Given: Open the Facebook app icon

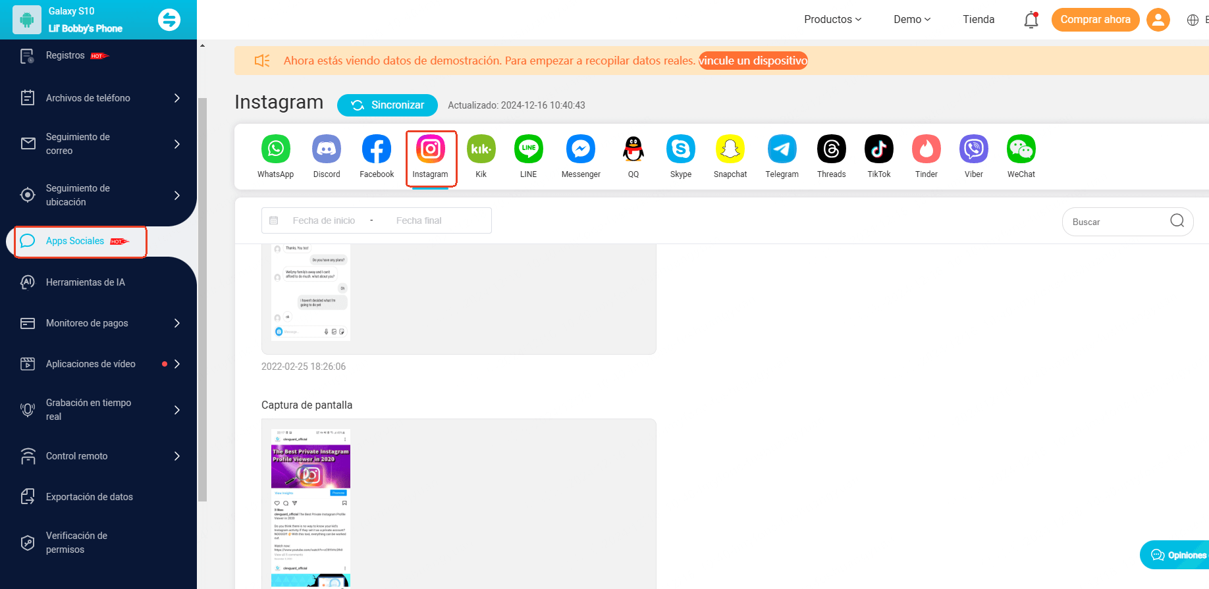Looking at the screenshot, I should [x=377, y=149].
